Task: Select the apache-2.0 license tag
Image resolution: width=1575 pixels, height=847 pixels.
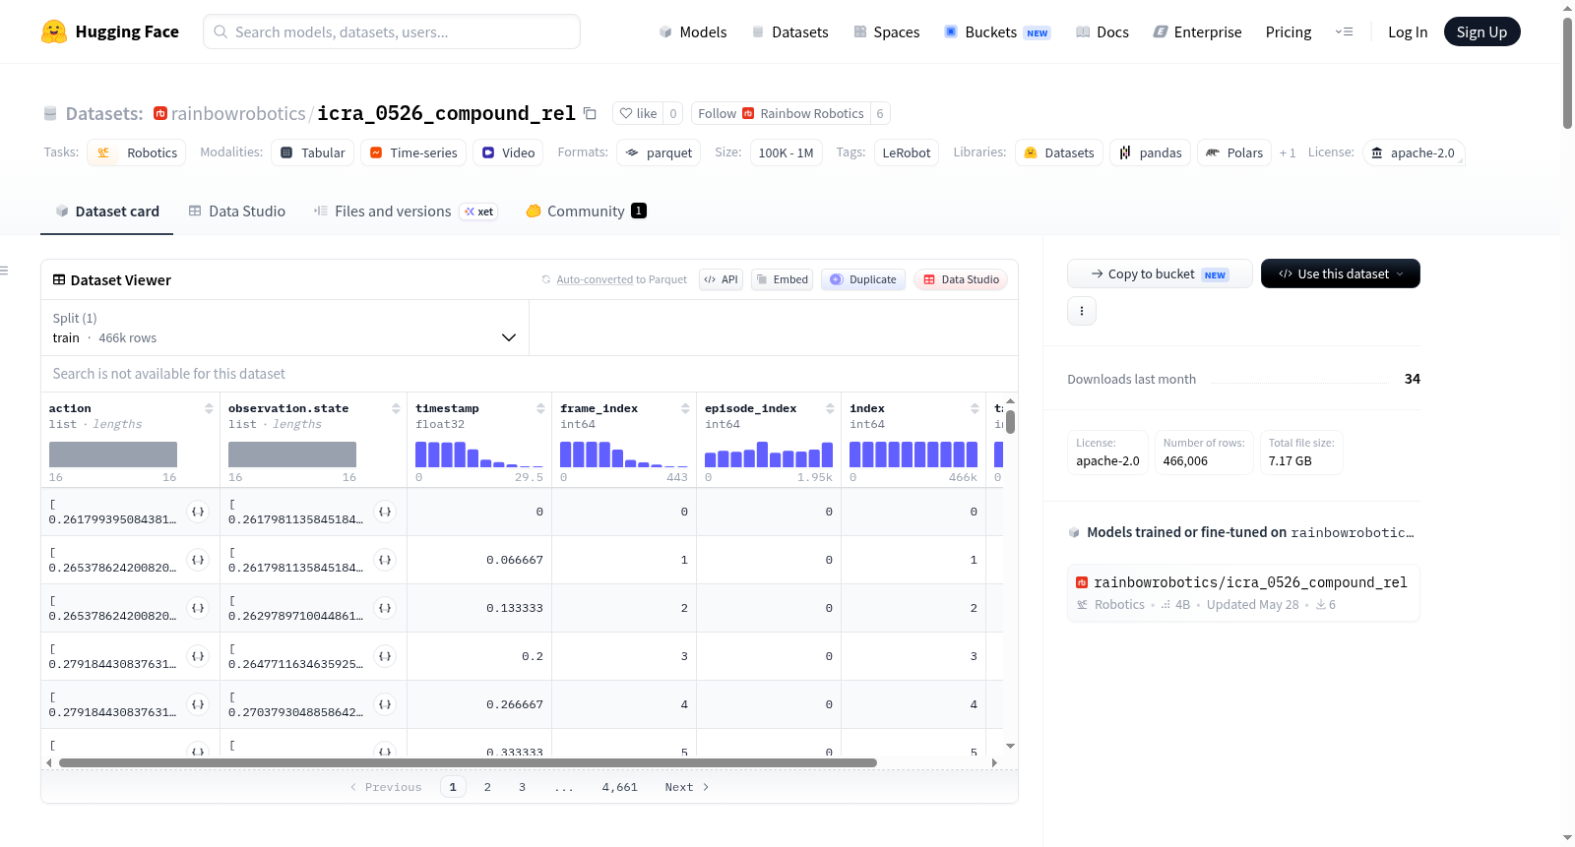Action: click(x=1414, y=152)
